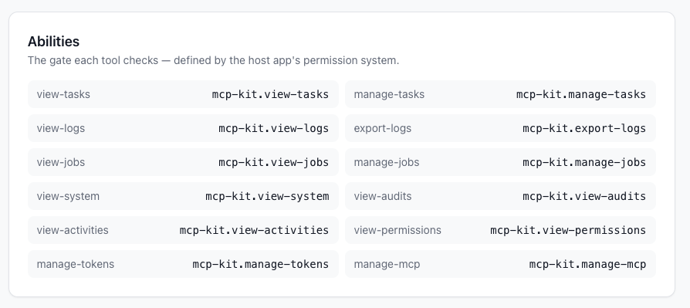
Task: Select mcp-kit.view-activities code value
Action: [x=255, y=230]
